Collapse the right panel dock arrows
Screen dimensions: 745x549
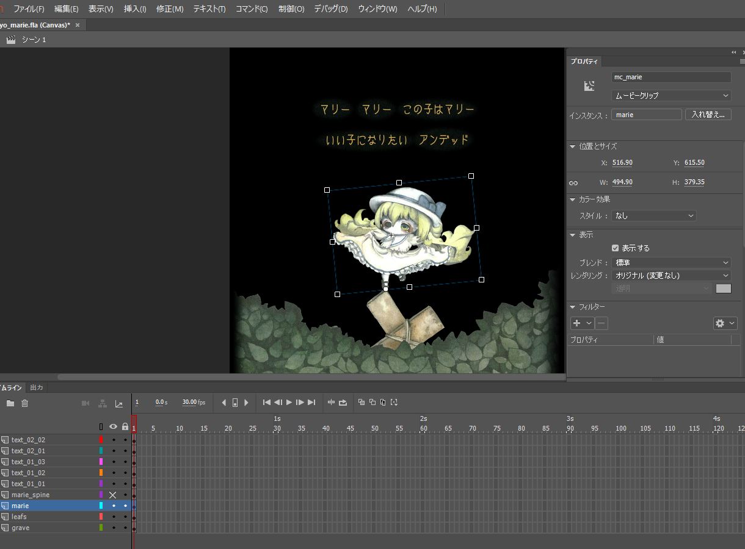734,52
